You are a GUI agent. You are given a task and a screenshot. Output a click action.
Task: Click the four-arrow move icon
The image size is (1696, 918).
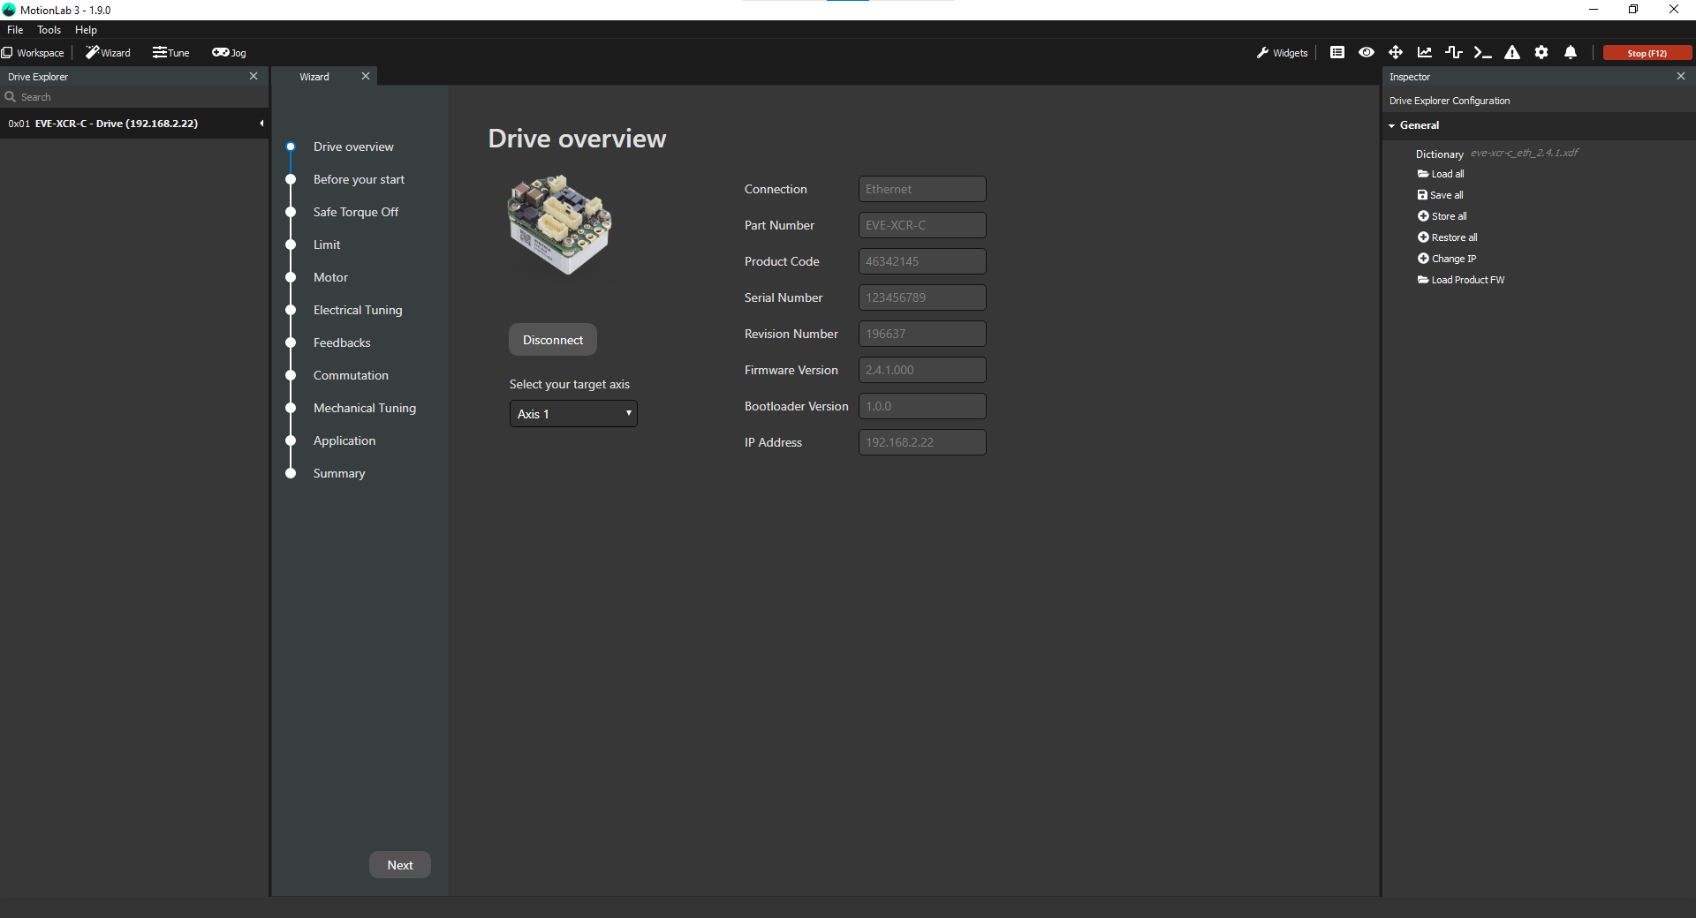click(x=1396, y=53)
